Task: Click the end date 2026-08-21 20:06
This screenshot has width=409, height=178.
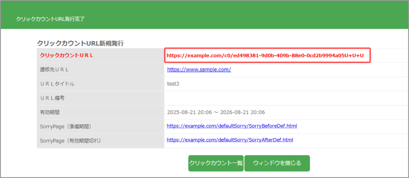Action: click(x=244, y=112)
